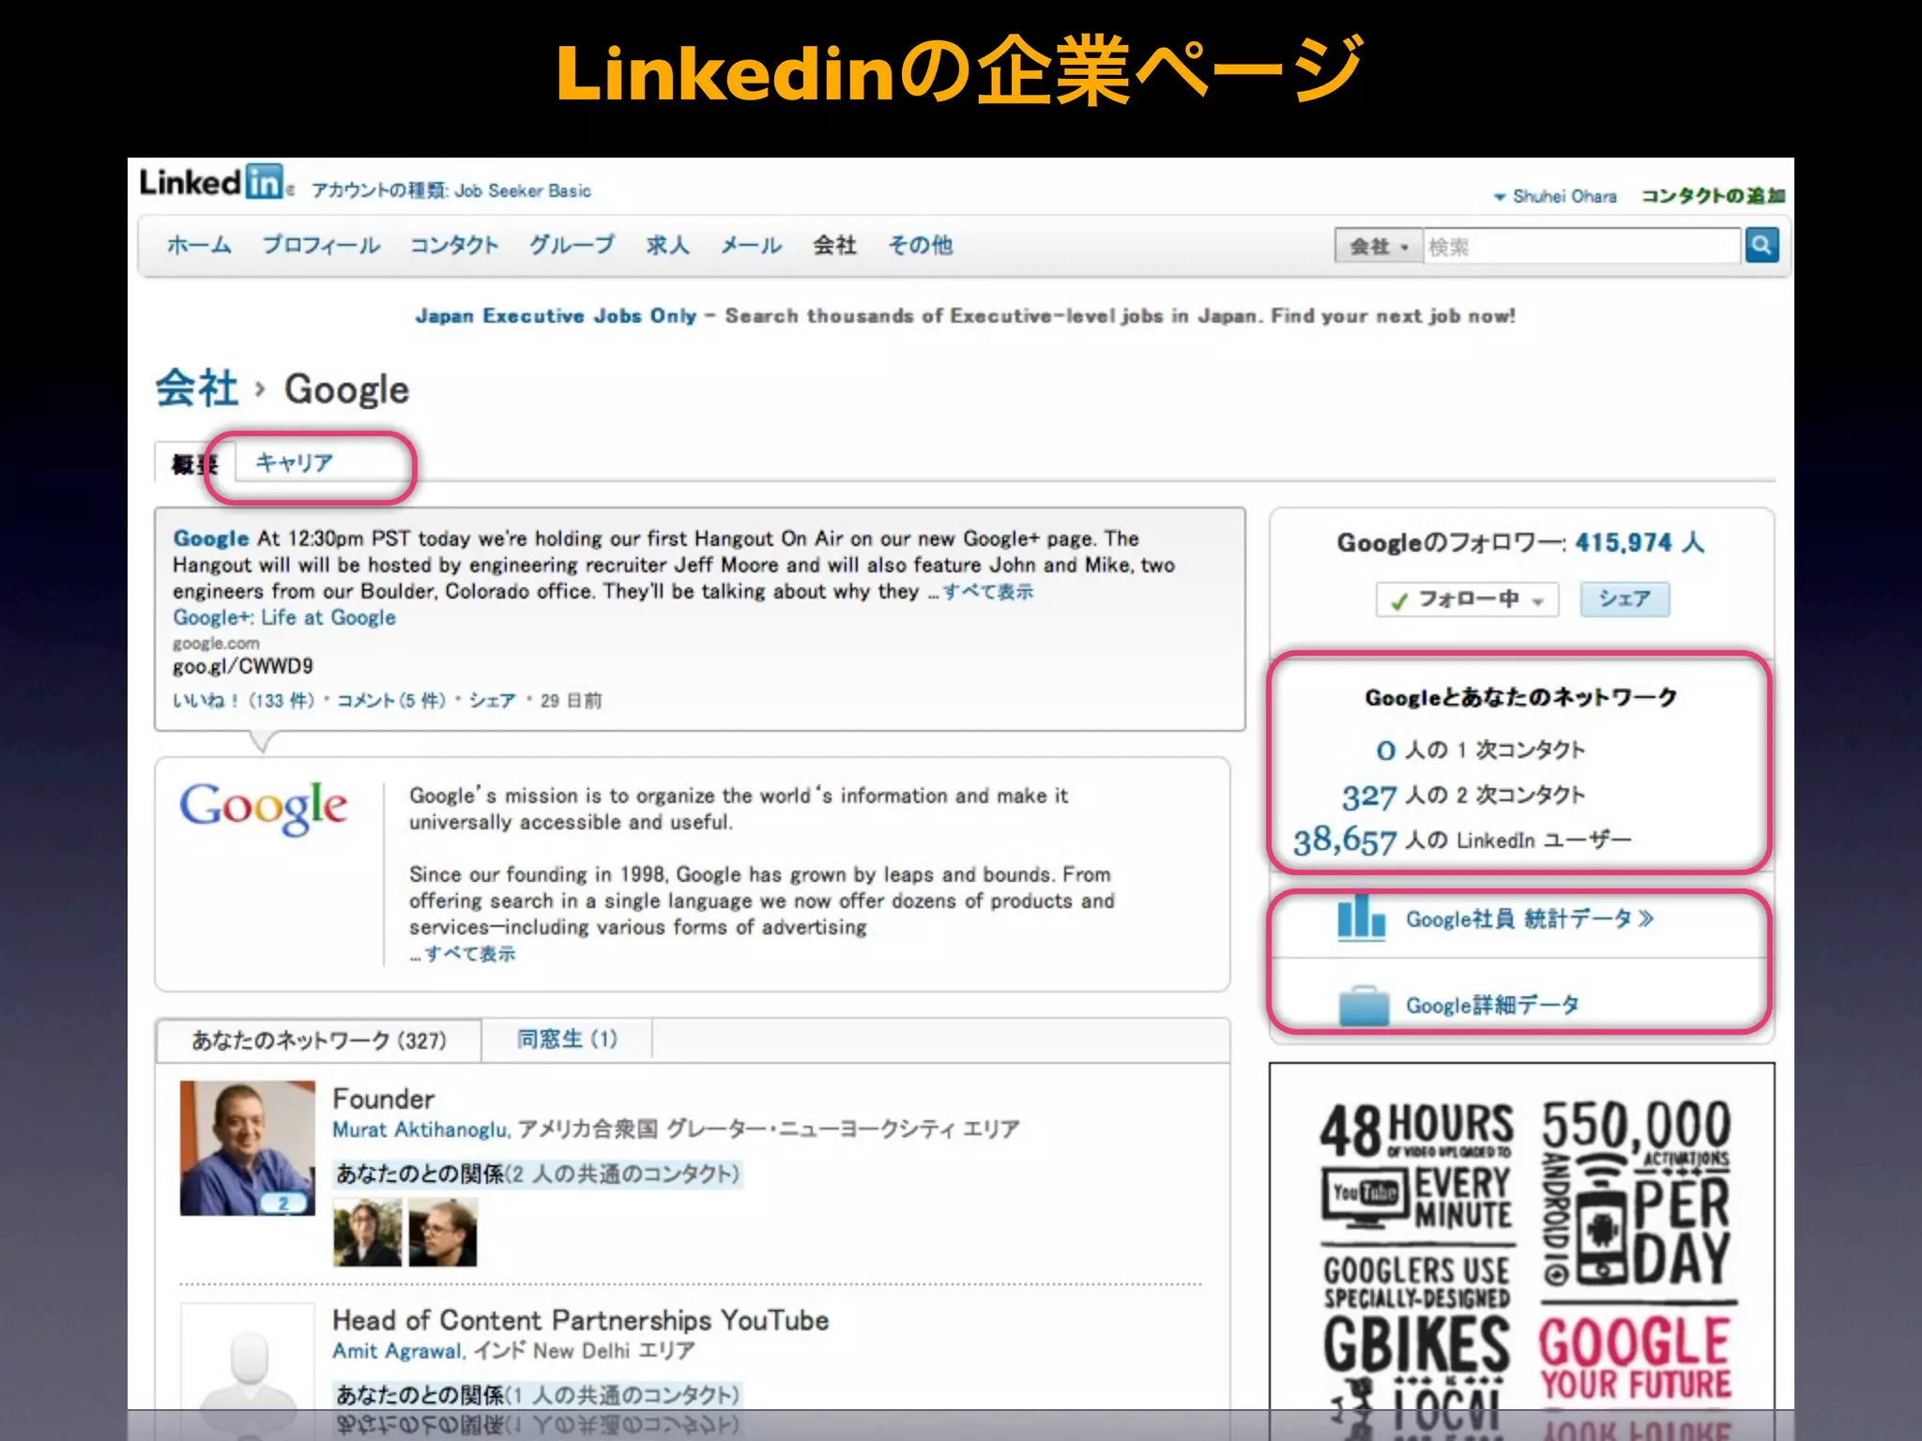
Task: Click the いいね！(133 件) link
Action: 243,701
